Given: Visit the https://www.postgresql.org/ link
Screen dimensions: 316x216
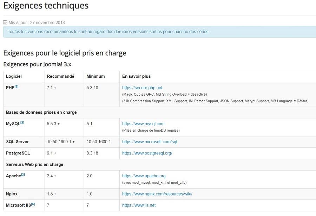Looking at the screenshot, I should click(147, 153).
